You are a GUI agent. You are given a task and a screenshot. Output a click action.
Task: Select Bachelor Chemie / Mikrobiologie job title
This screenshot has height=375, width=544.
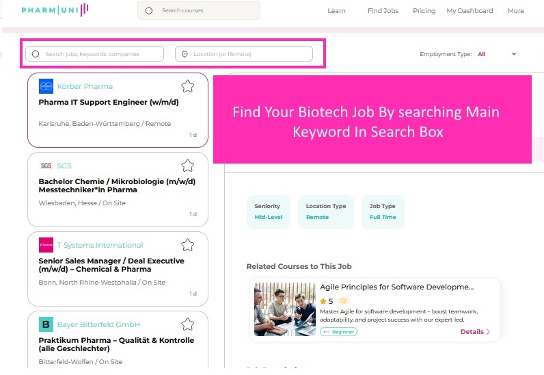[x=117, y=185]
